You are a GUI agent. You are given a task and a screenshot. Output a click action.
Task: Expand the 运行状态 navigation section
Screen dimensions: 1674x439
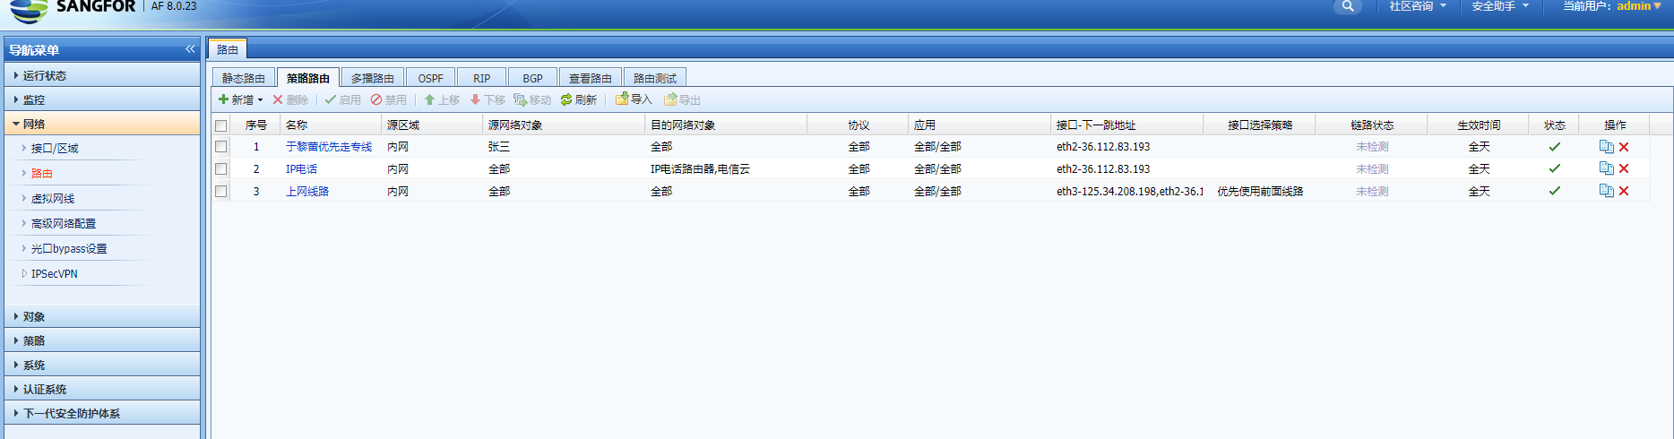click(101, 75)
